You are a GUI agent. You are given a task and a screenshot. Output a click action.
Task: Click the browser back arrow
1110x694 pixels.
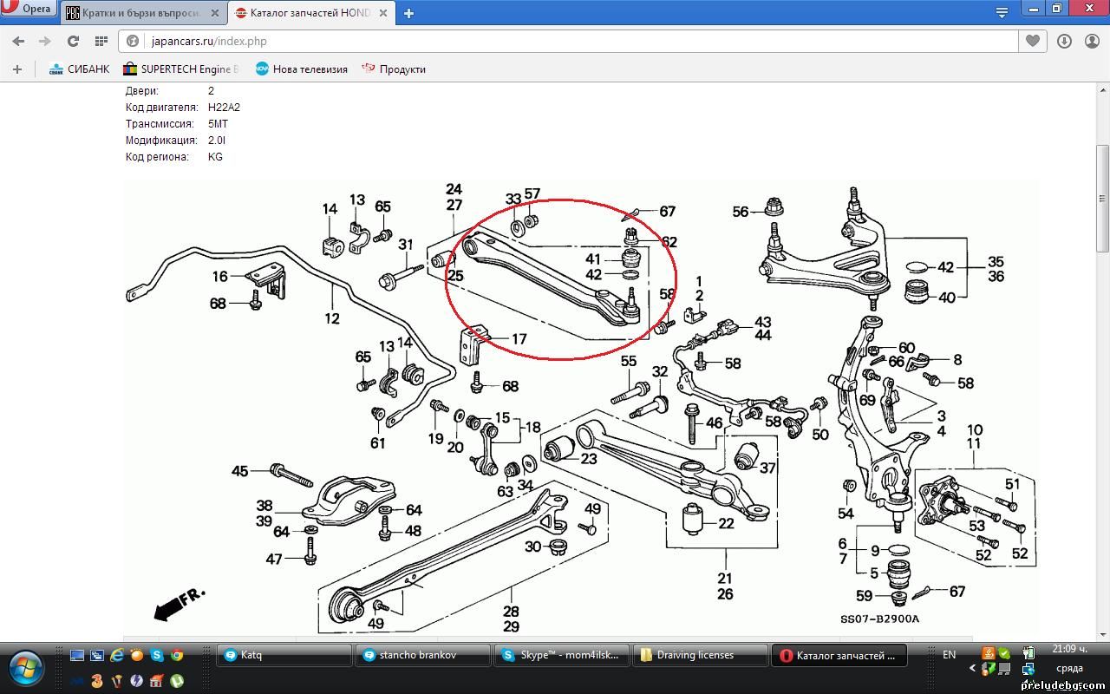18,41
